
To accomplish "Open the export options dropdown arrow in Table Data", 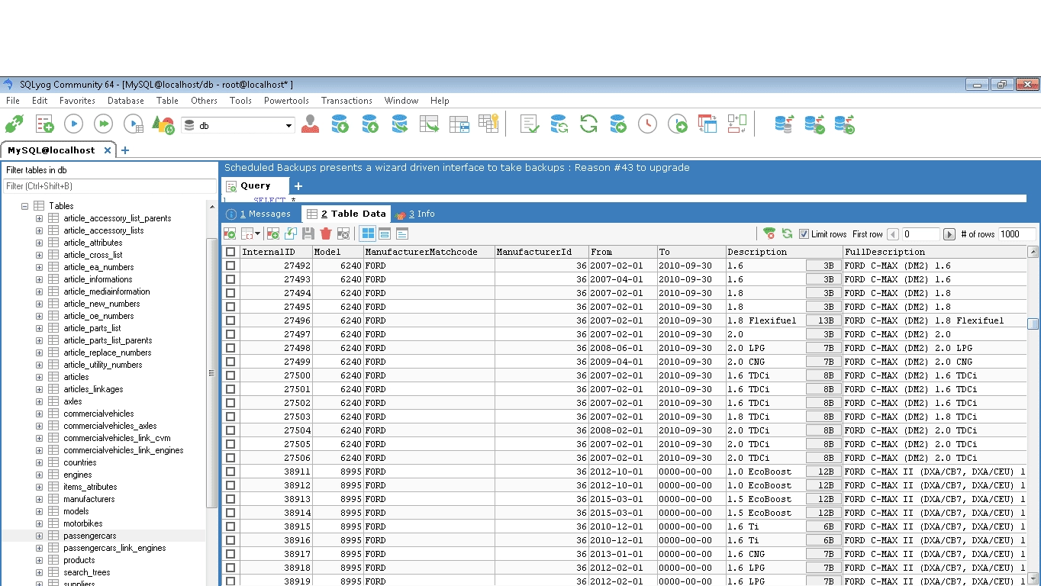I will pos(257,233).
